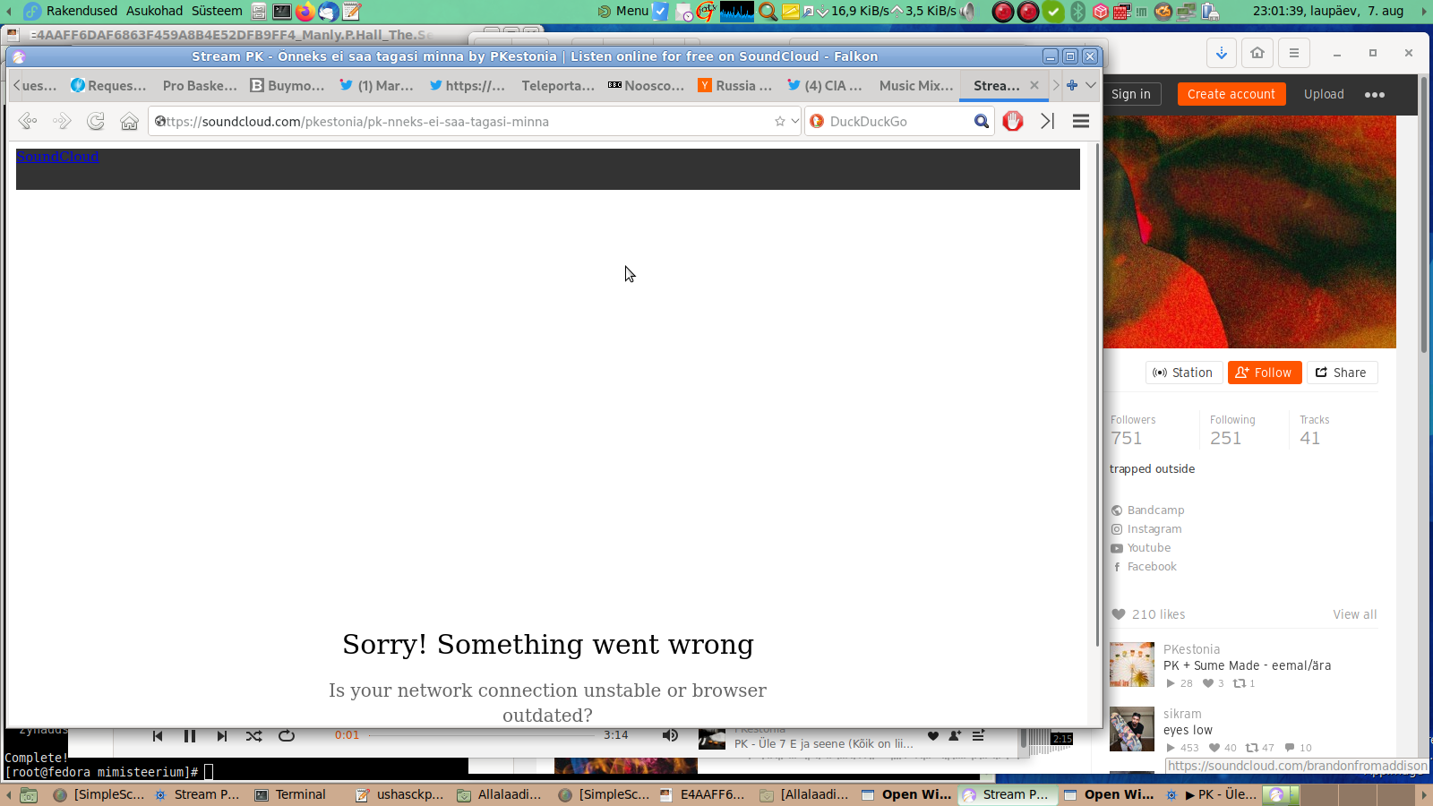
Task: Open the SoundCloud three-dots more menu
Action: pyautogui.click(x=1375, y=94)
